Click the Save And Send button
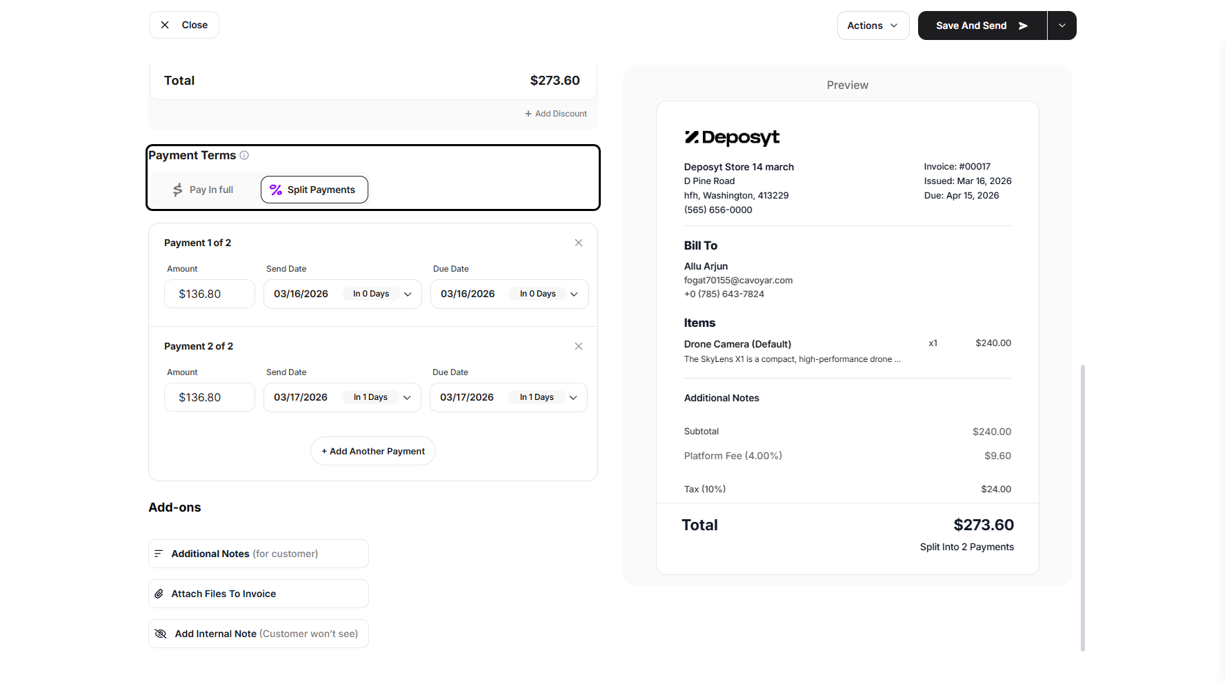 [x=982, y=26]
